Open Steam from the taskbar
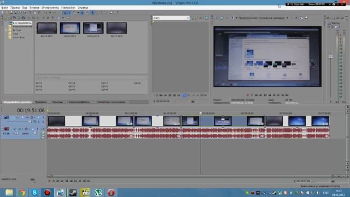The width and height of the screenshot is (350, 197). (73, 193)
